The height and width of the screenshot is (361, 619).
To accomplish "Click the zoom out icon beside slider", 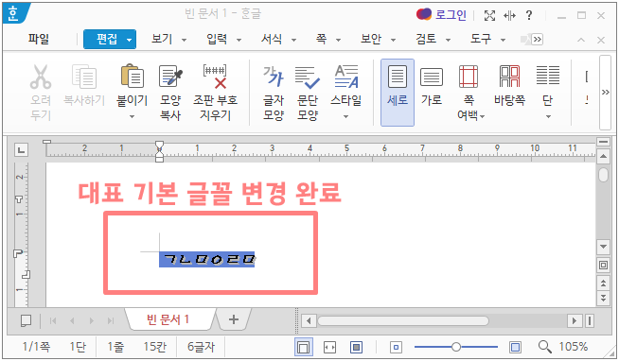I will [x=396, y=347].
